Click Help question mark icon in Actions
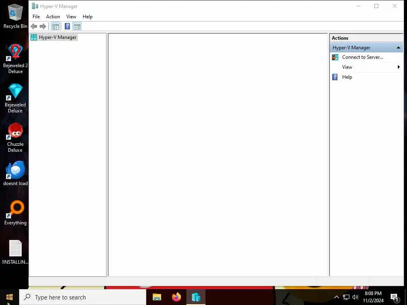 pyautogui.click(x=335, y=77)
